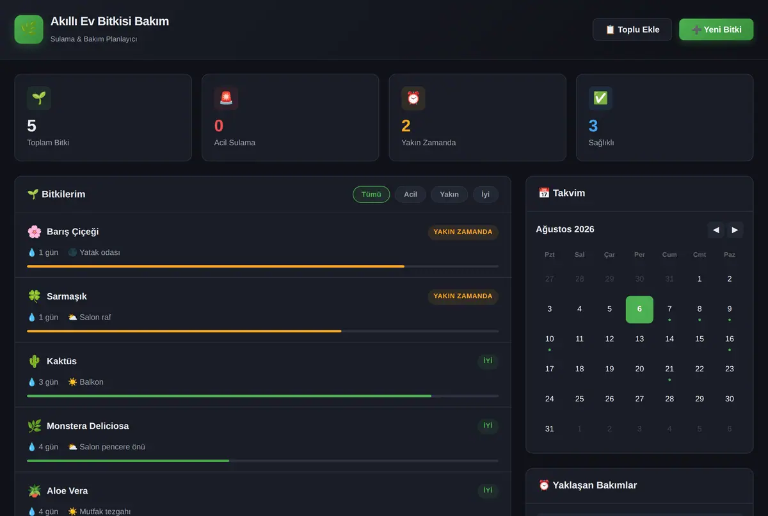
Task: Click the leaf icon beside Monstera Deliciosa
Action: coord(35,426)
